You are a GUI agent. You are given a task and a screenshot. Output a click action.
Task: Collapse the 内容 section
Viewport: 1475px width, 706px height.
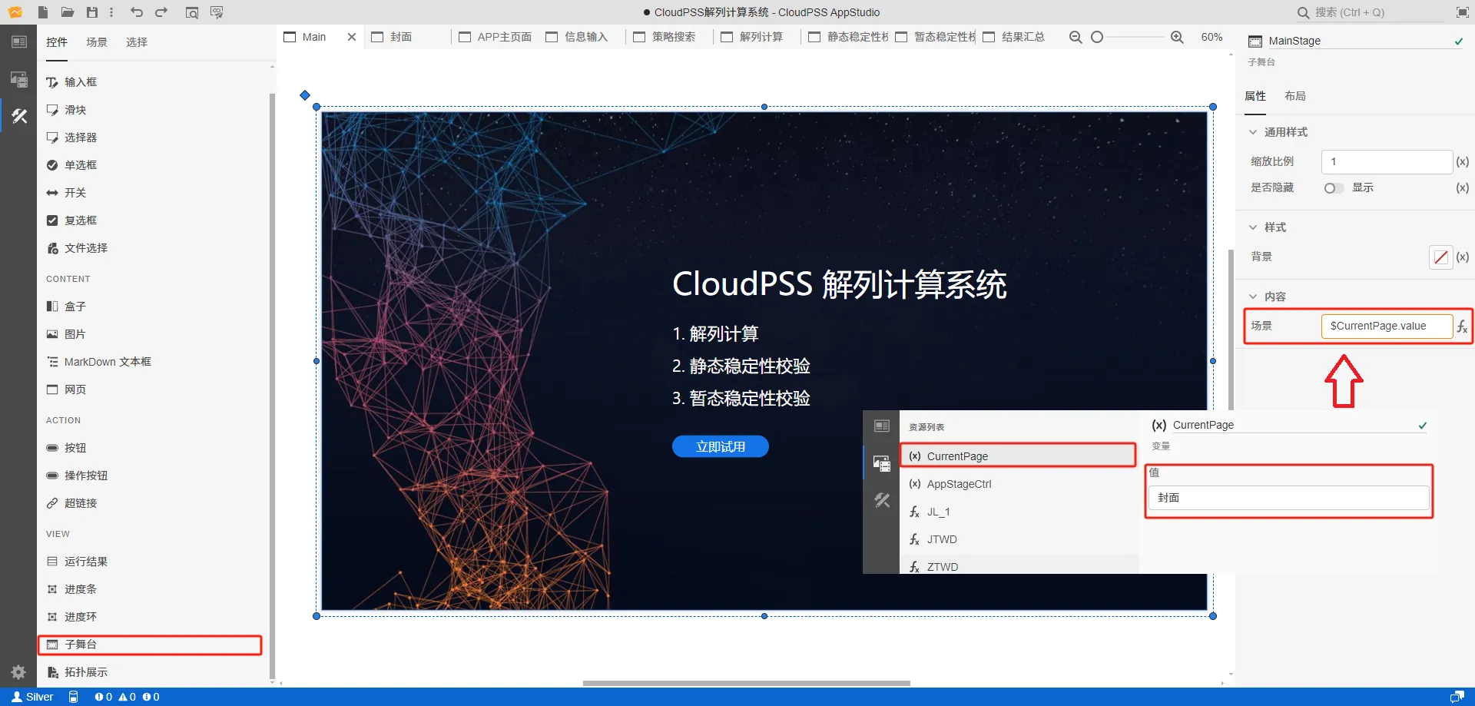[1253, 297]
